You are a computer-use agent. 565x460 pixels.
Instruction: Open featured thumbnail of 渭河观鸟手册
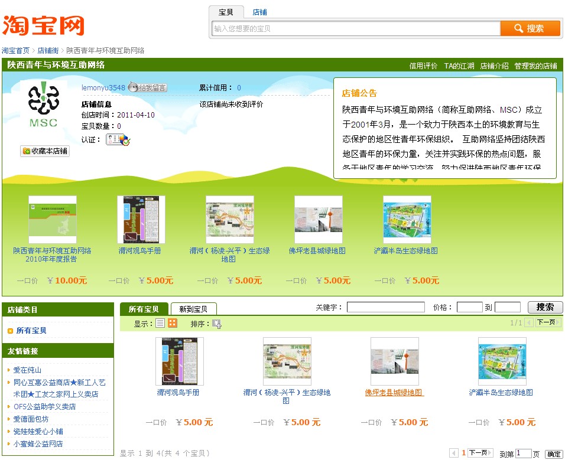click(141, 220)
